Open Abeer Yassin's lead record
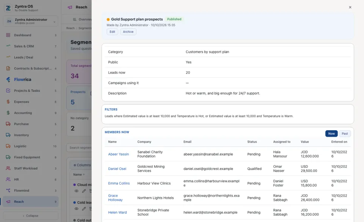364x222 pixels. pyautogui.click(x=118, y=154)
